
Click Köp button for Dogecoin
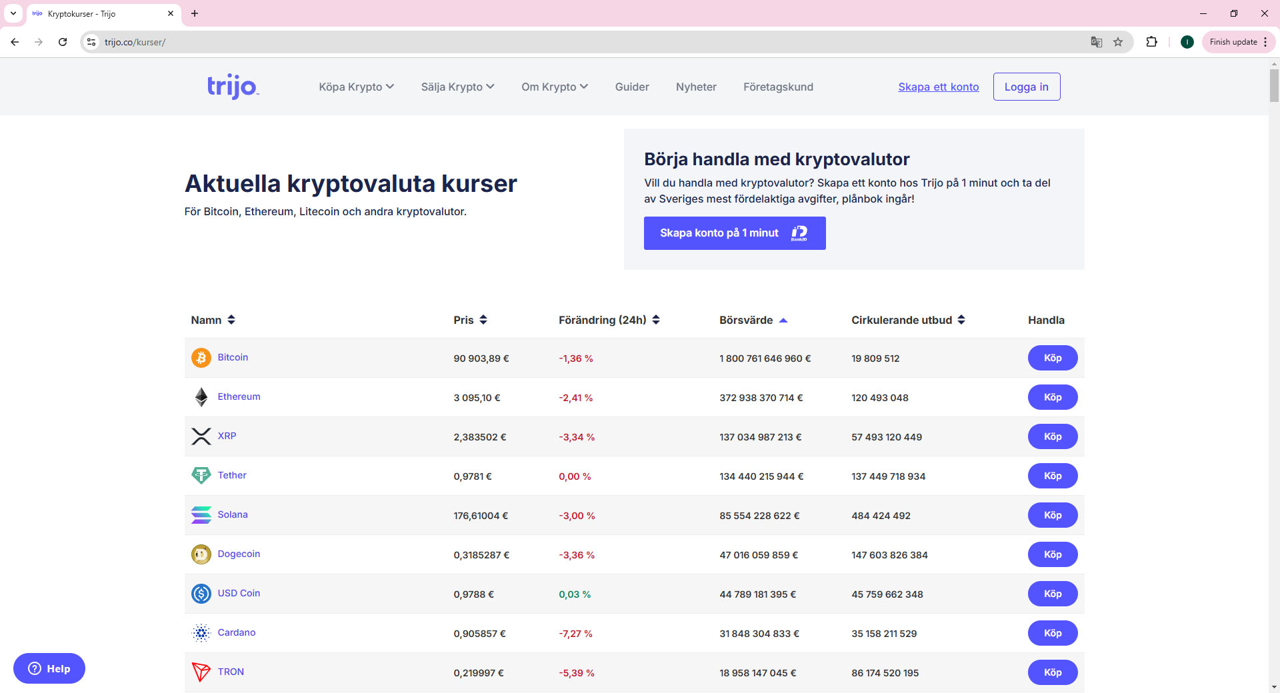click(x=1053, y=554)
